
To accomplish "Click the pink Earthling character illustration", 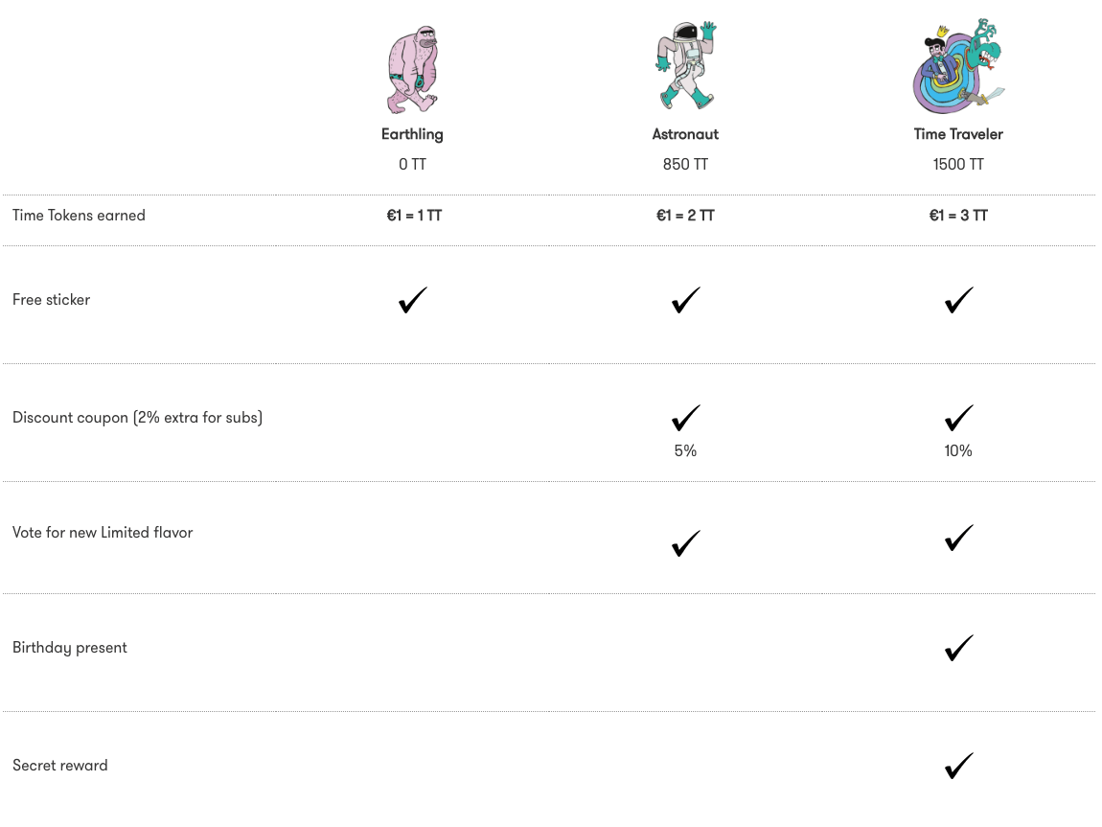I will [x=412, y=70].
